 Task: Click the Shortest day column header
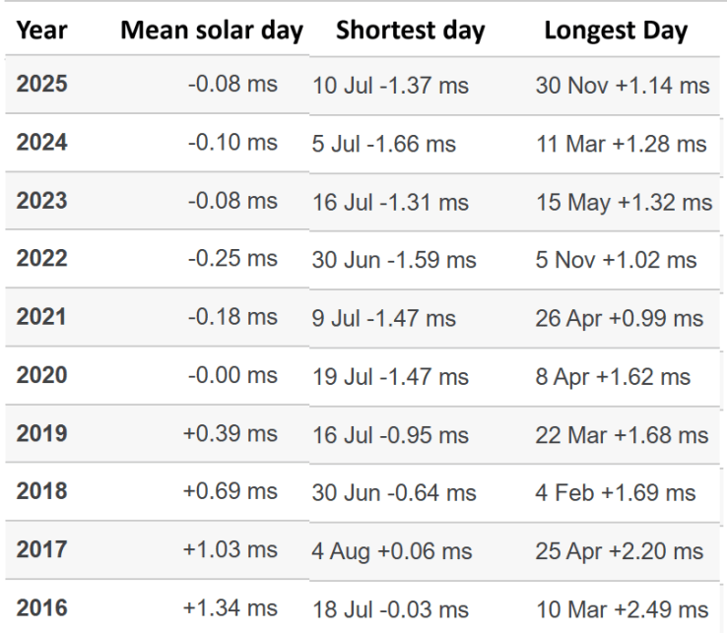point(410,30)
